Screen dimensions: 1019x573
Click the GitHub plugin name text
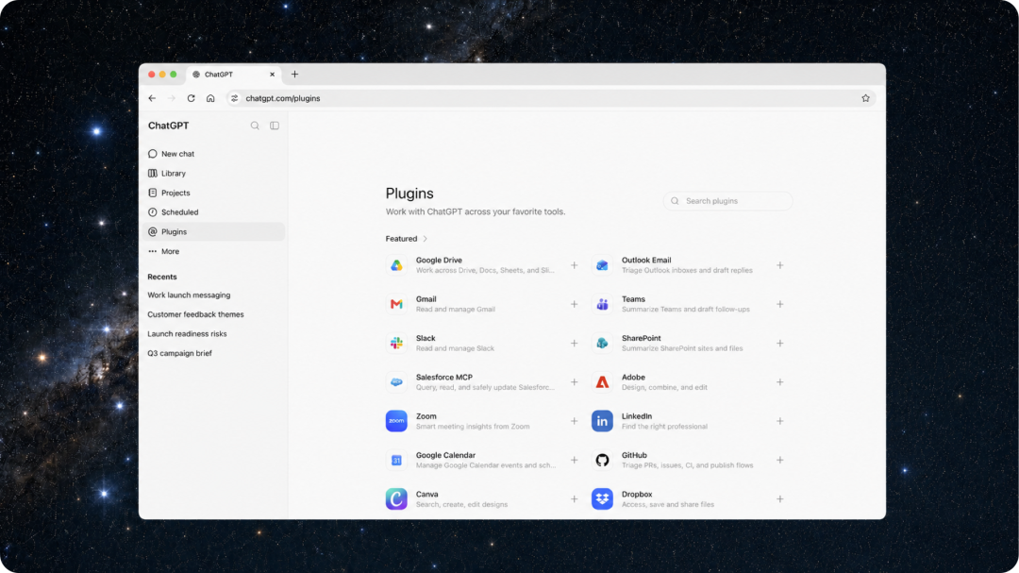tap(634, 455)
